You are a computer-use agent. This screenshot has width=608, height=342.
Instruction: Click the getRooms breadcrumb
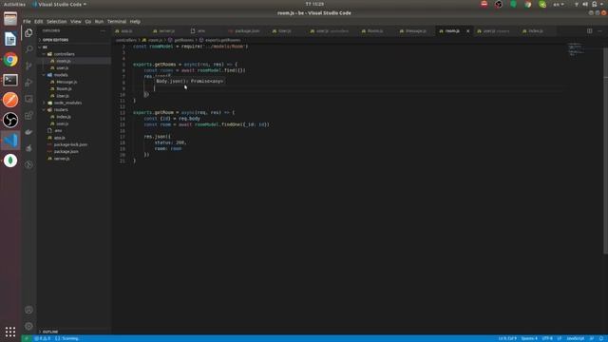click(x=183, y=40)
